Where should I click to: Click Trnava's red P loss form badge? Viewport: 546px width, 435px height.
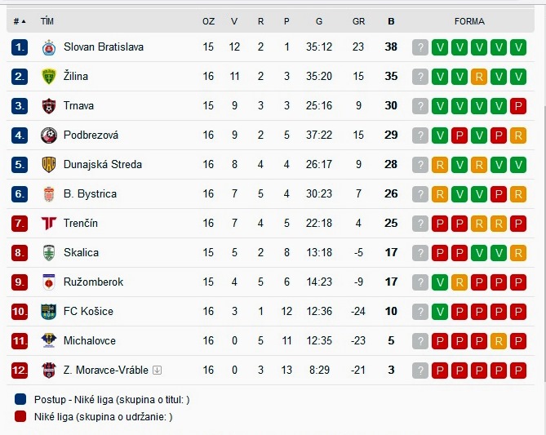coord(518,106)
